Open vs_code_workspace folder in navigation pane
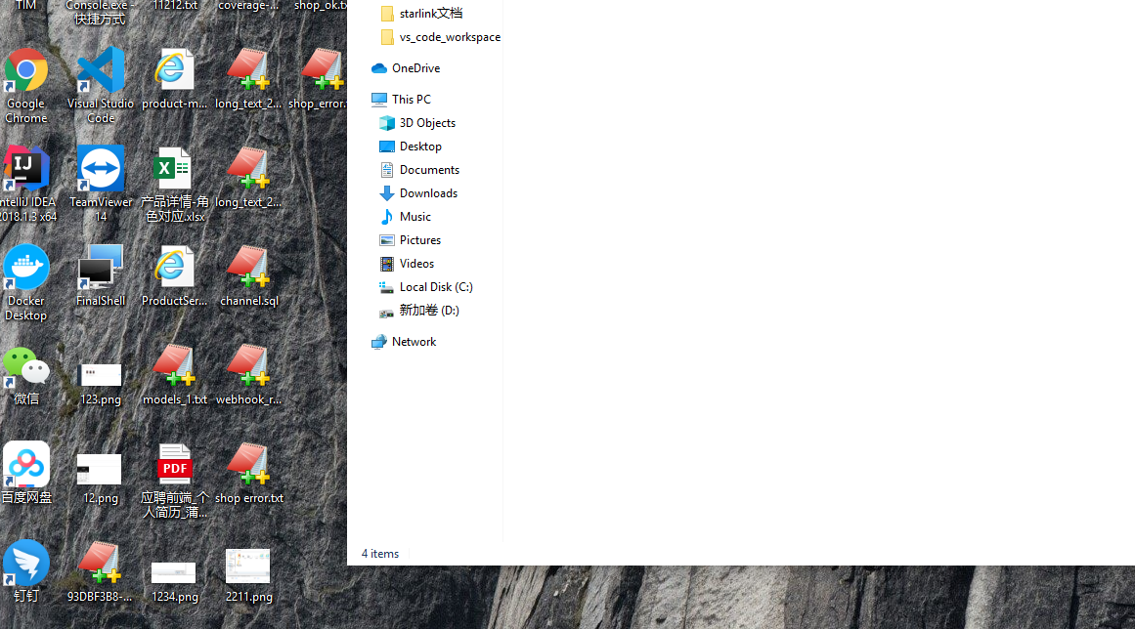Viewport: 1135px width, 629px height. click(x=440, y=37)
